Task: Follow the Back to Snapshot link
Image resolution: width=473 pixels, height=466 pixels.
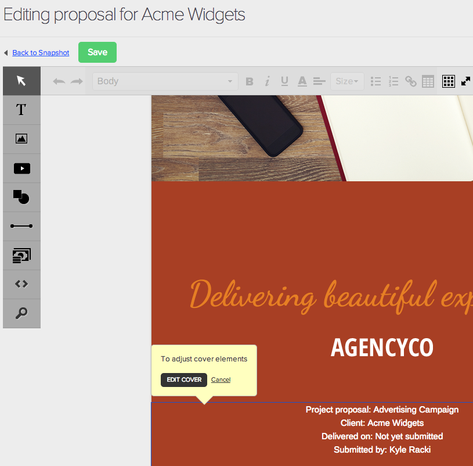Action: 41,53
